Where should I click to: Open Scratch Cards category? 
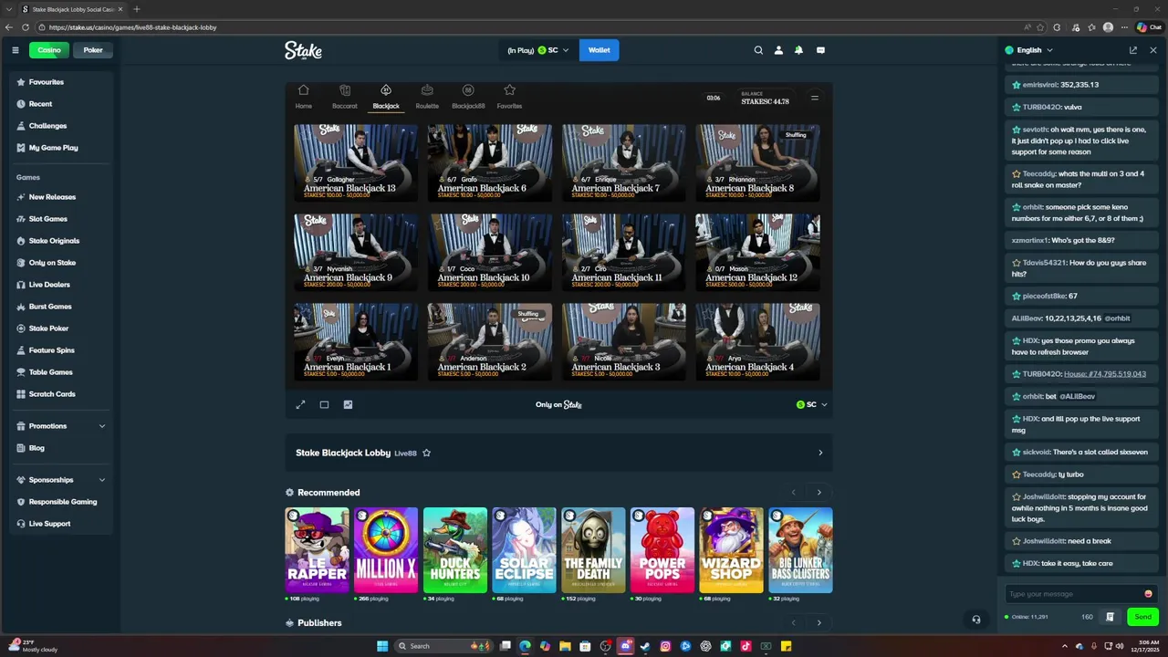62,394
